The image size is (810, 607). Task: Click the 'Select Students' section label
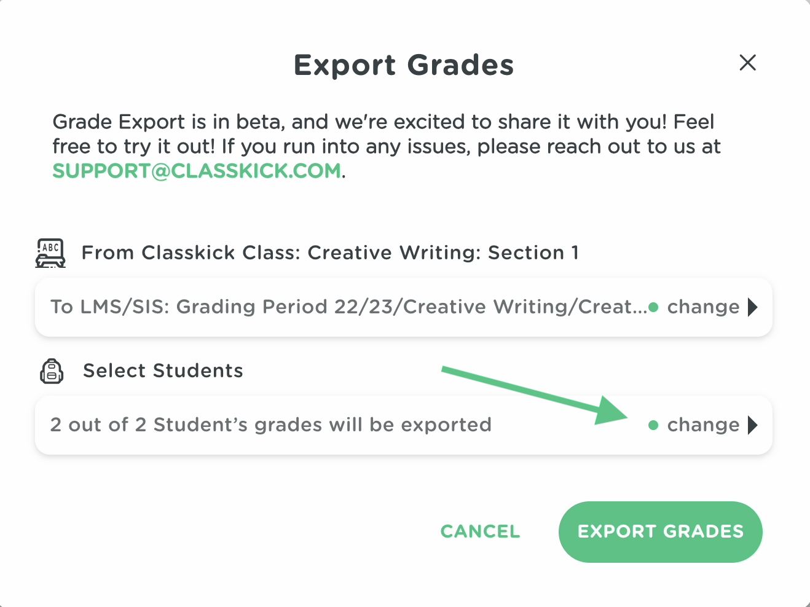(163, 371)
